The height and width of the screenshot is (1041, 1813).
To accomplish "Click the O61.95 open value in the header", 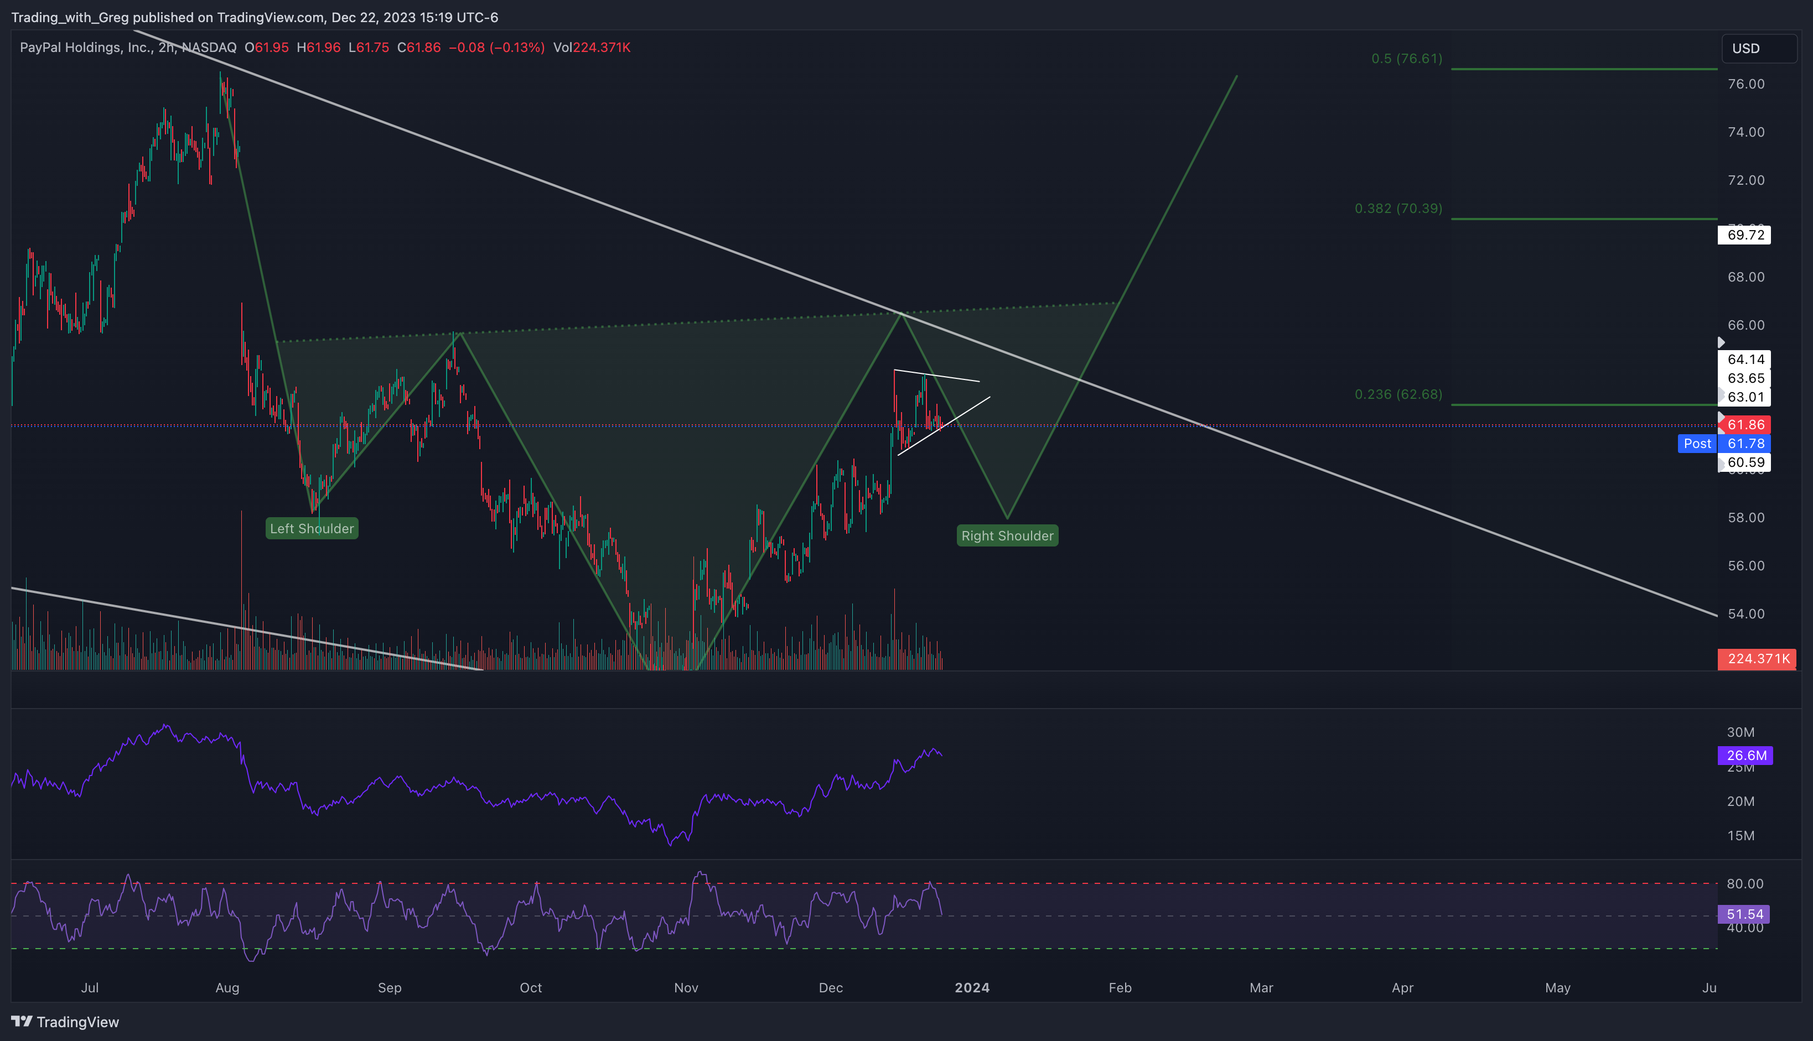I will click(x=267, y=47).
